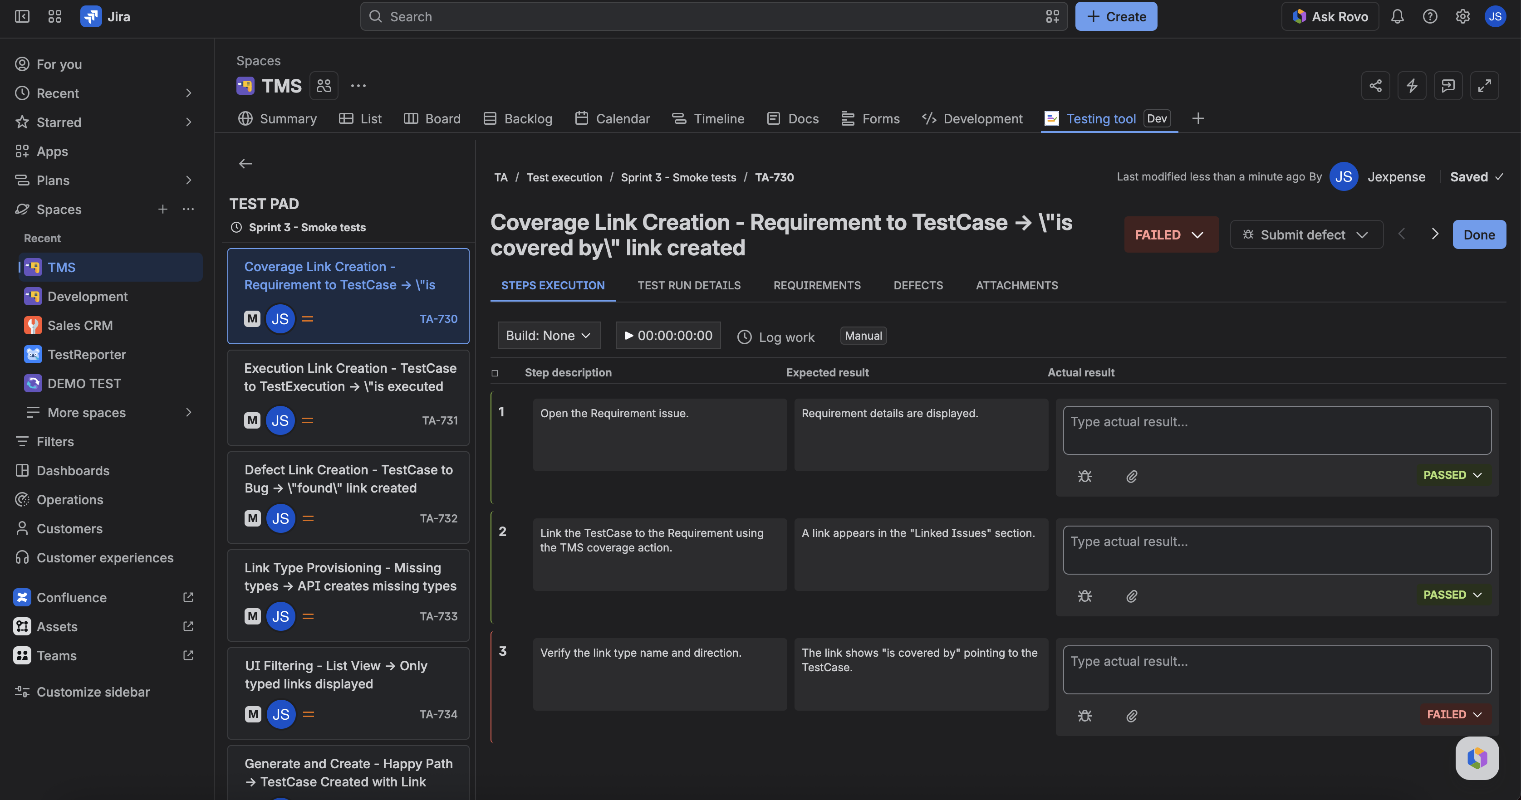Screen dimensions: 1521x800
Task: Open test card TA-731 in Test Pad
Action: click(x=348, y=398)
